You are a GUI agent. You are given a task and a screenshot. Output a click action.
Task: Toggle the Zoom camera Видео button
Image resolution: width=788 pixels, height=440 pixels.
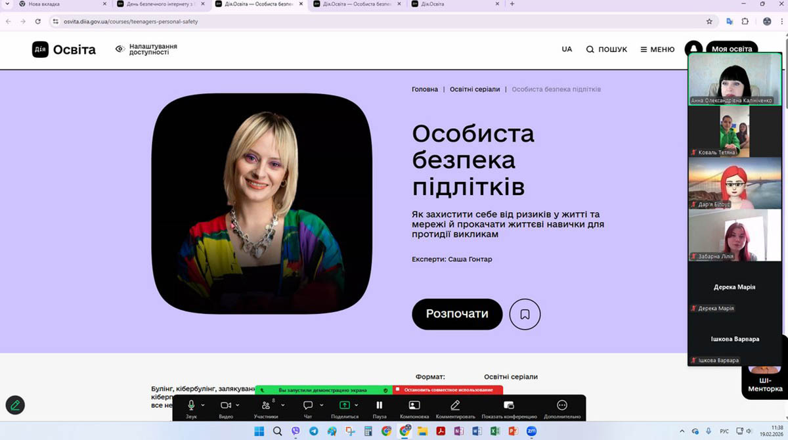(226, 405)
